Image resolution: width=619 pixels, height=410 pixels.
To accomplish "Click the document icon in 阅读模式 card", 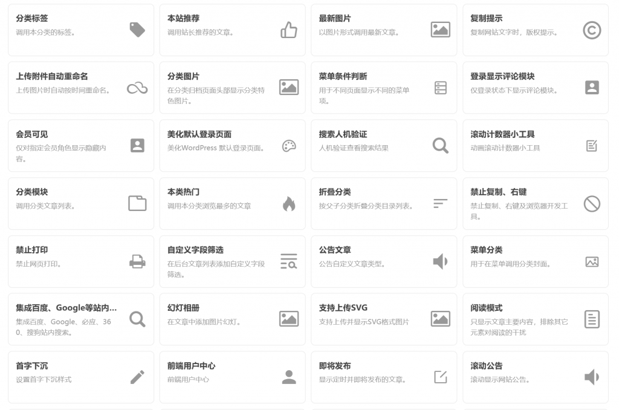I will pos(592,319).
